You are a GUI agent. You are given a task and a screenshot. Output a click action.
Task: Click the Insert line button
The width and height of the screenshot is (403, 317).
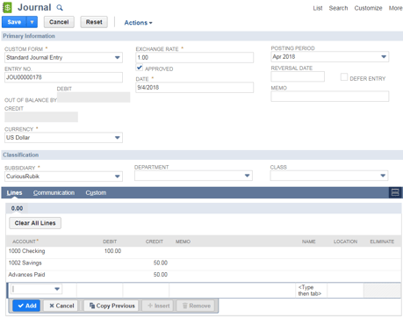[x=158, y=306]
